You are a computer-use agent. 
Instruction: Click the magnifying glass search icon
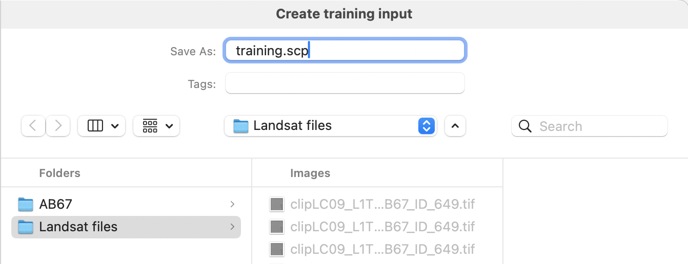525,126
